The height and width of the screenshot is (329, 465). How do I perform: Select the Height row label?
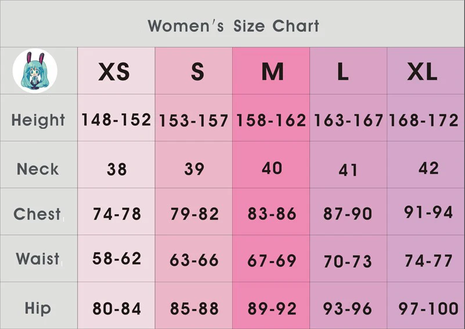tap(38, 120)
